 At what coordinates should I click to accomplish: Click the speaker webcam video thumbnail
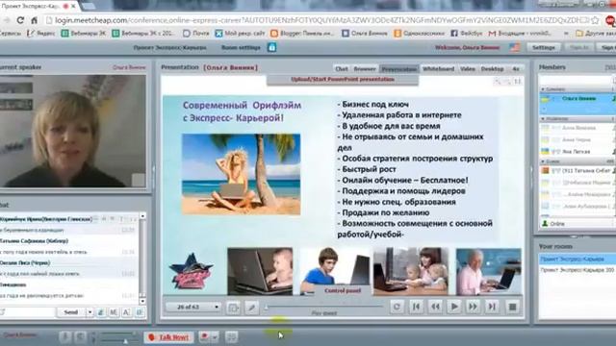tap(73, 131)
